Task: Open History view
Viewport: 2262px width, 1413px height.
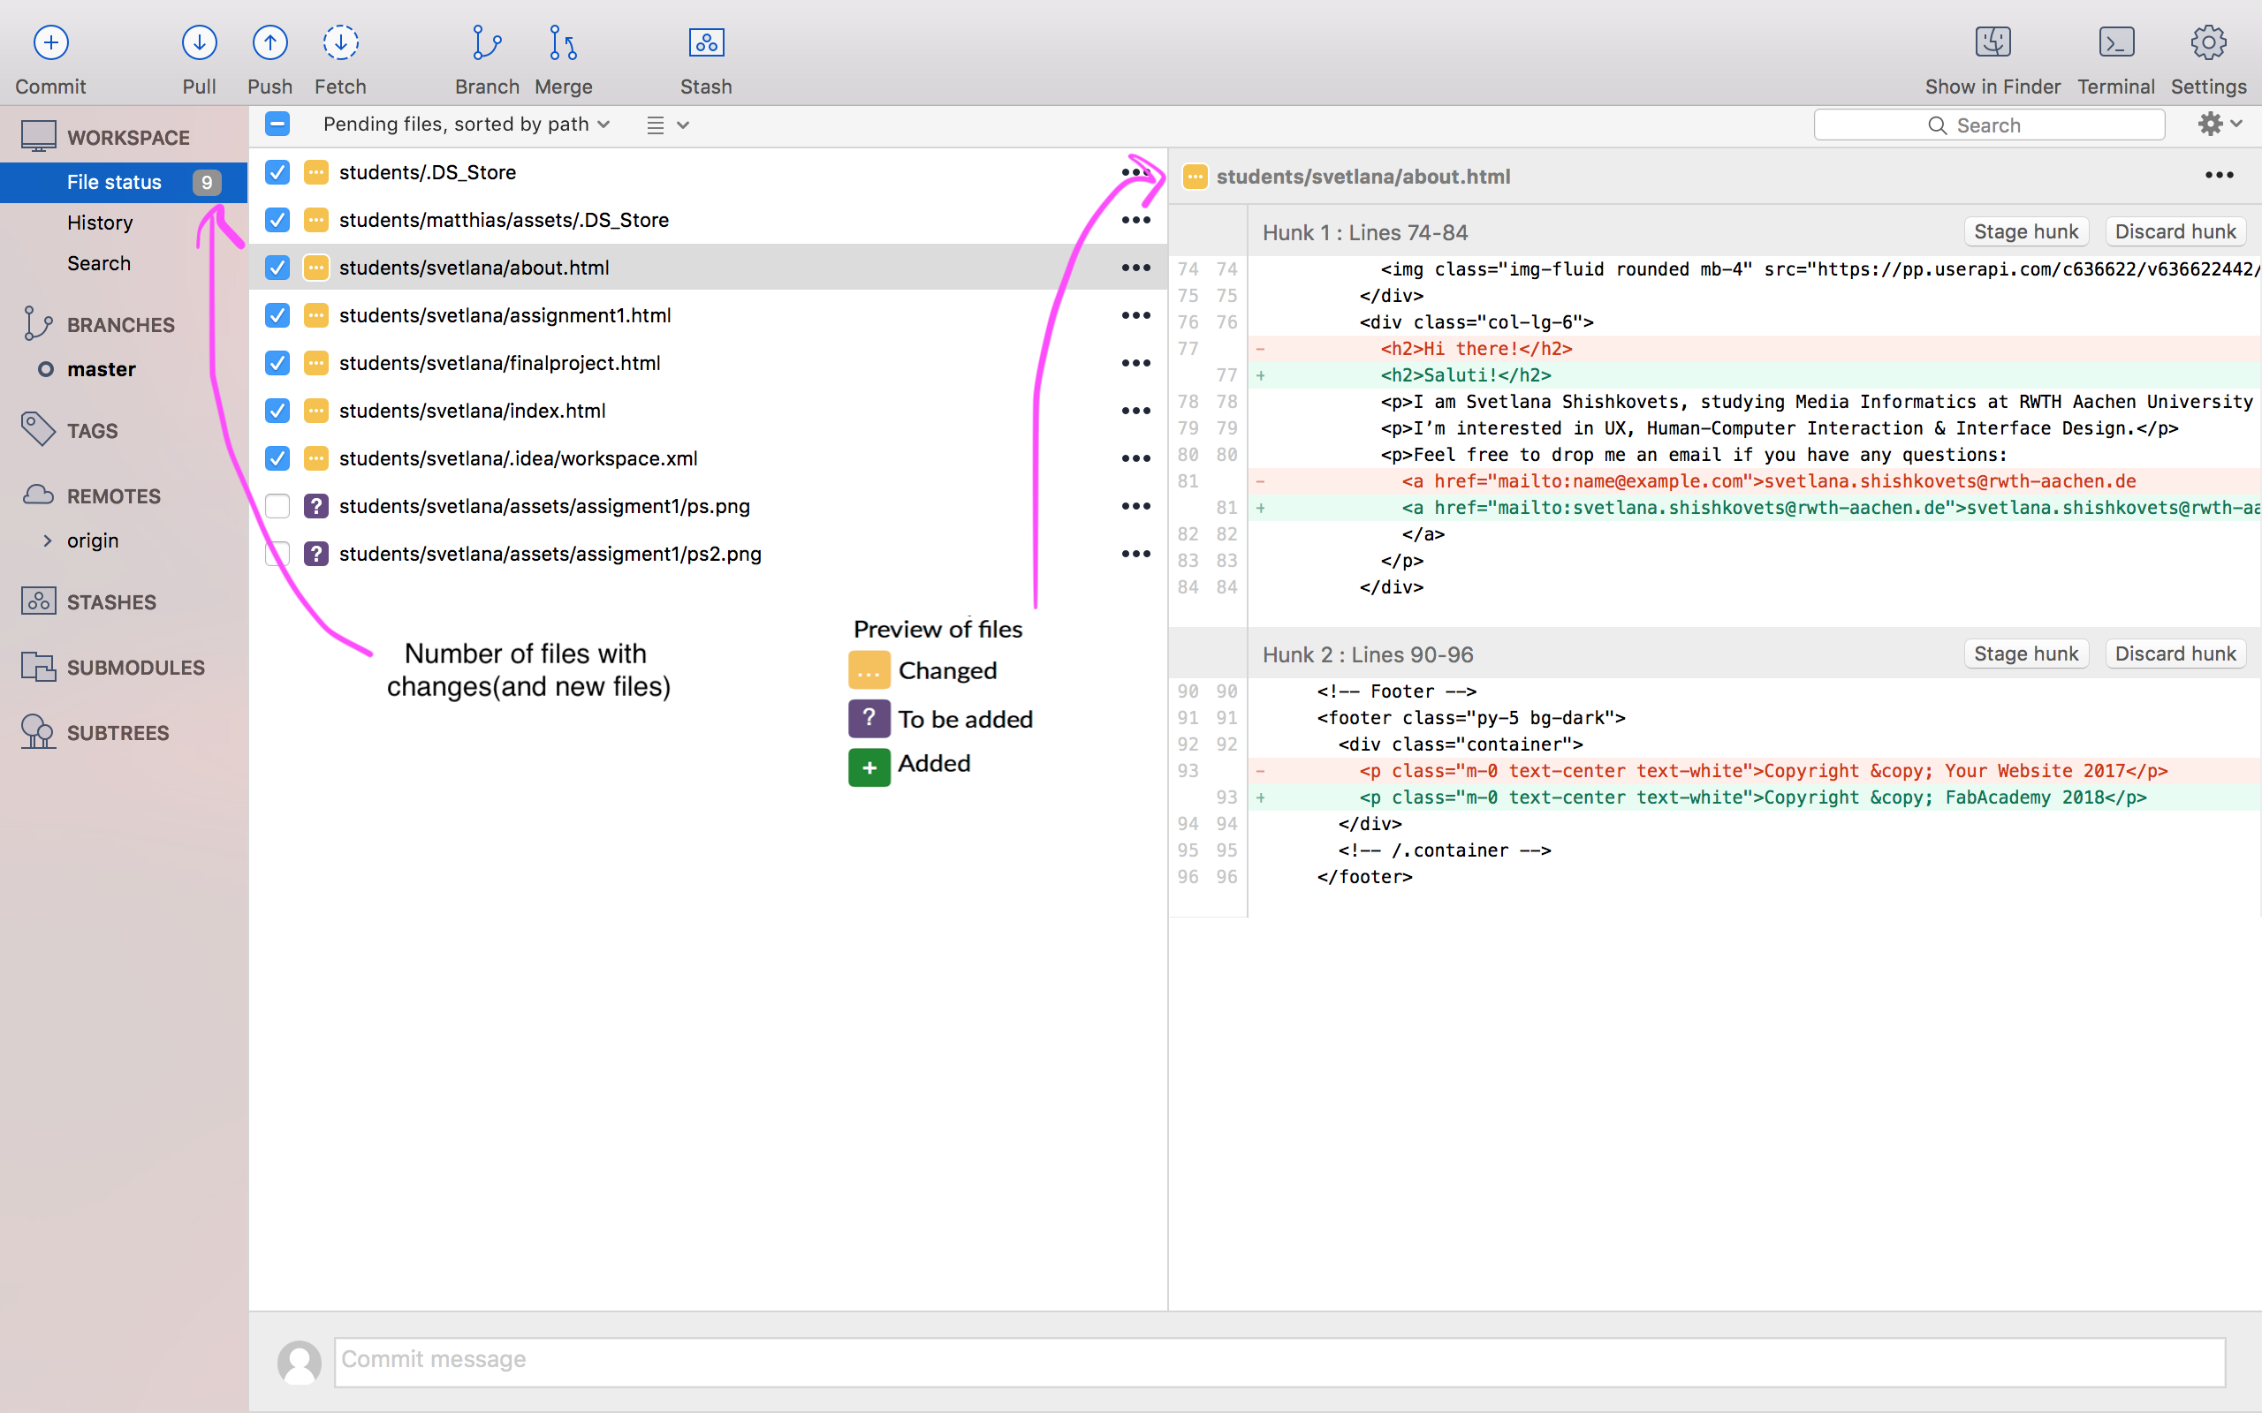Action: (99, 223)
